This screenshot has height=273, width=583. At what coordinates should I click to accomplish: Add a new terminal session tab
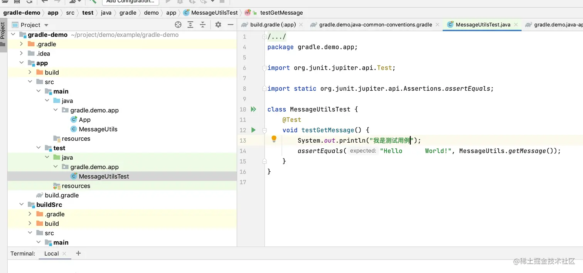78,253
